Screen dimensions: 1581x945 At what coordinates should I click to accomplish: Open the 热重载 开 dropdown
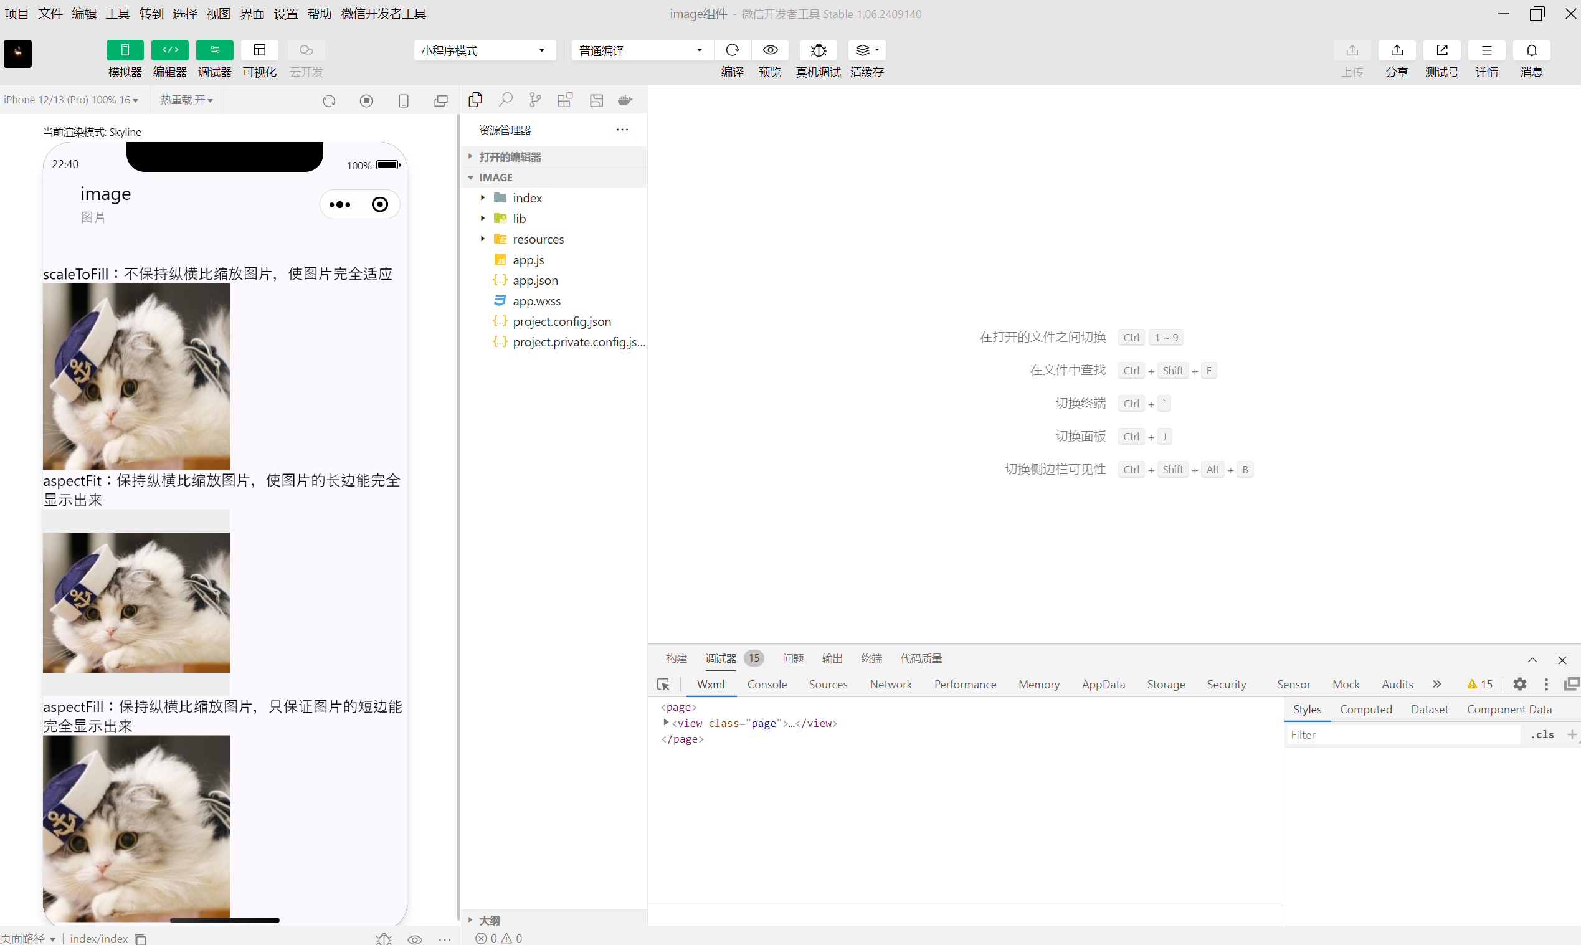(186, 100)
